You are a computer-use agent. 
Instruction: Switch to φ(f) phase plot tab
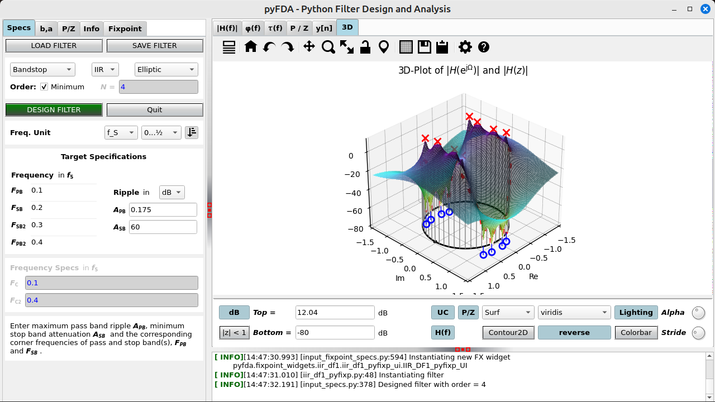[x=252, y=28]
